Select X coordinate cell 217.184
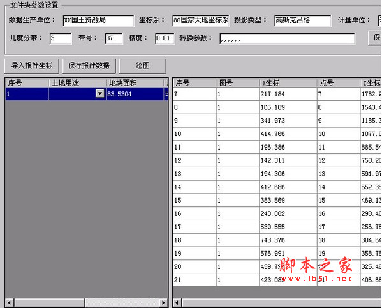 288,94
